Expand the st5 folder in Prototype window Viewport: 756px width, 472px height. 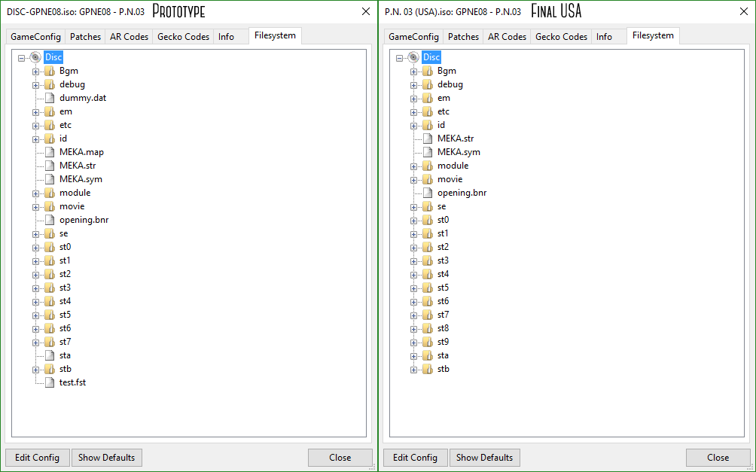pos(35,315)
